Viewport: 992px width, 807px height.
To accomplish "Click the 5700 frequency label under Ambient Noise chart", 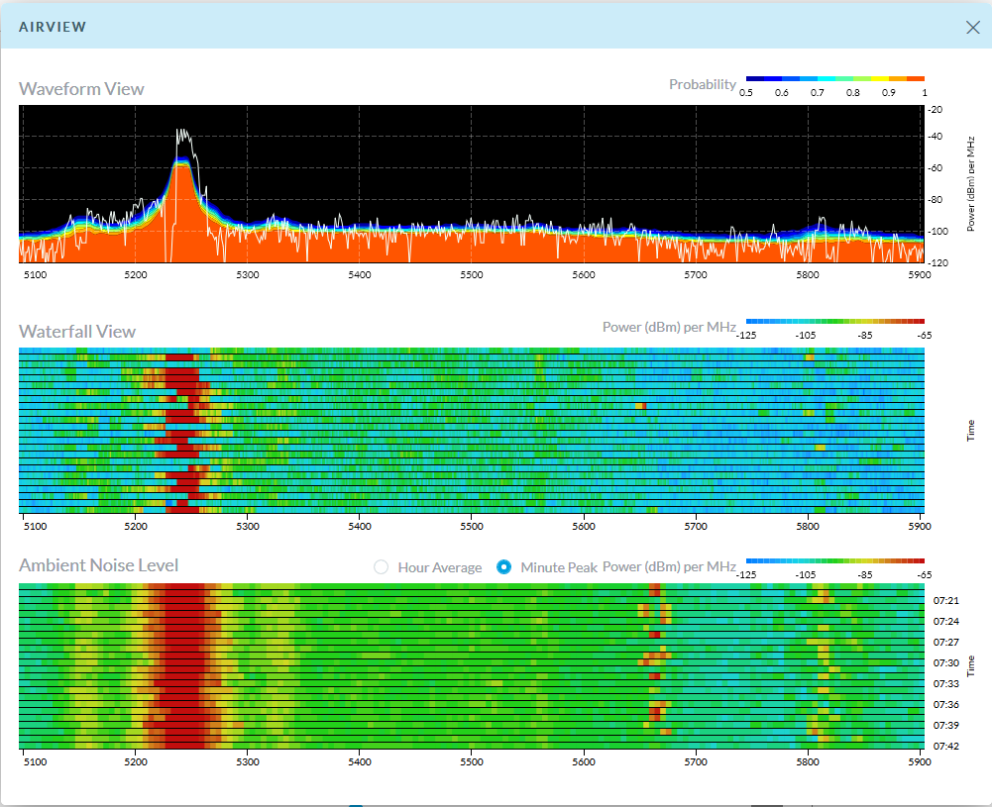I will point(696,762).
